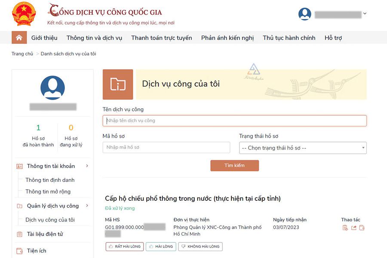Expand the 'Thông tin tài khoản' chevron
This screenshot has width=387, height=258.
click(x=87, y=166)
